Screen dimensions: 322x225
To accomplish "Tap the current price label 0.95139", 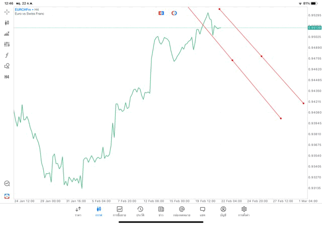I will (x=313, y=28).
